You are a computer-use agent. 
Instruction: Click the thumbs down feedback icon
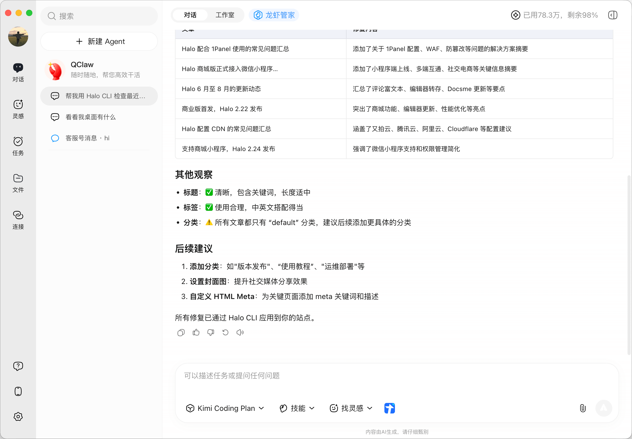pyautogui.click(x=210, y=333)
